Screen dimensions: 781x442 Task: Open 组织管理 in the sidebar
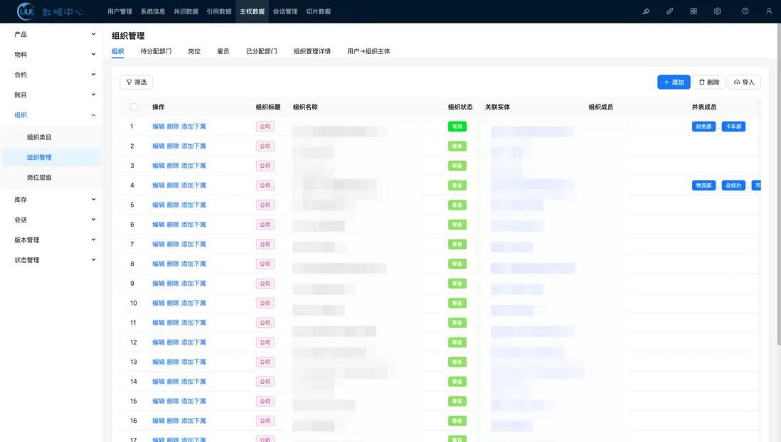(52, 157)
